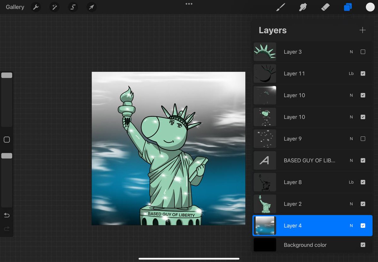Redo the last undone action
This screenshot has width=378, height=262.
[x=7, y=229]
